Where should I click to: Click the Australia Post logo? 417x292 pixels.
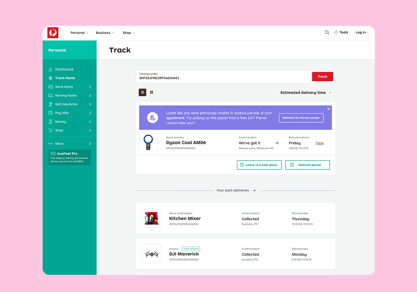[x=53, y=33]
